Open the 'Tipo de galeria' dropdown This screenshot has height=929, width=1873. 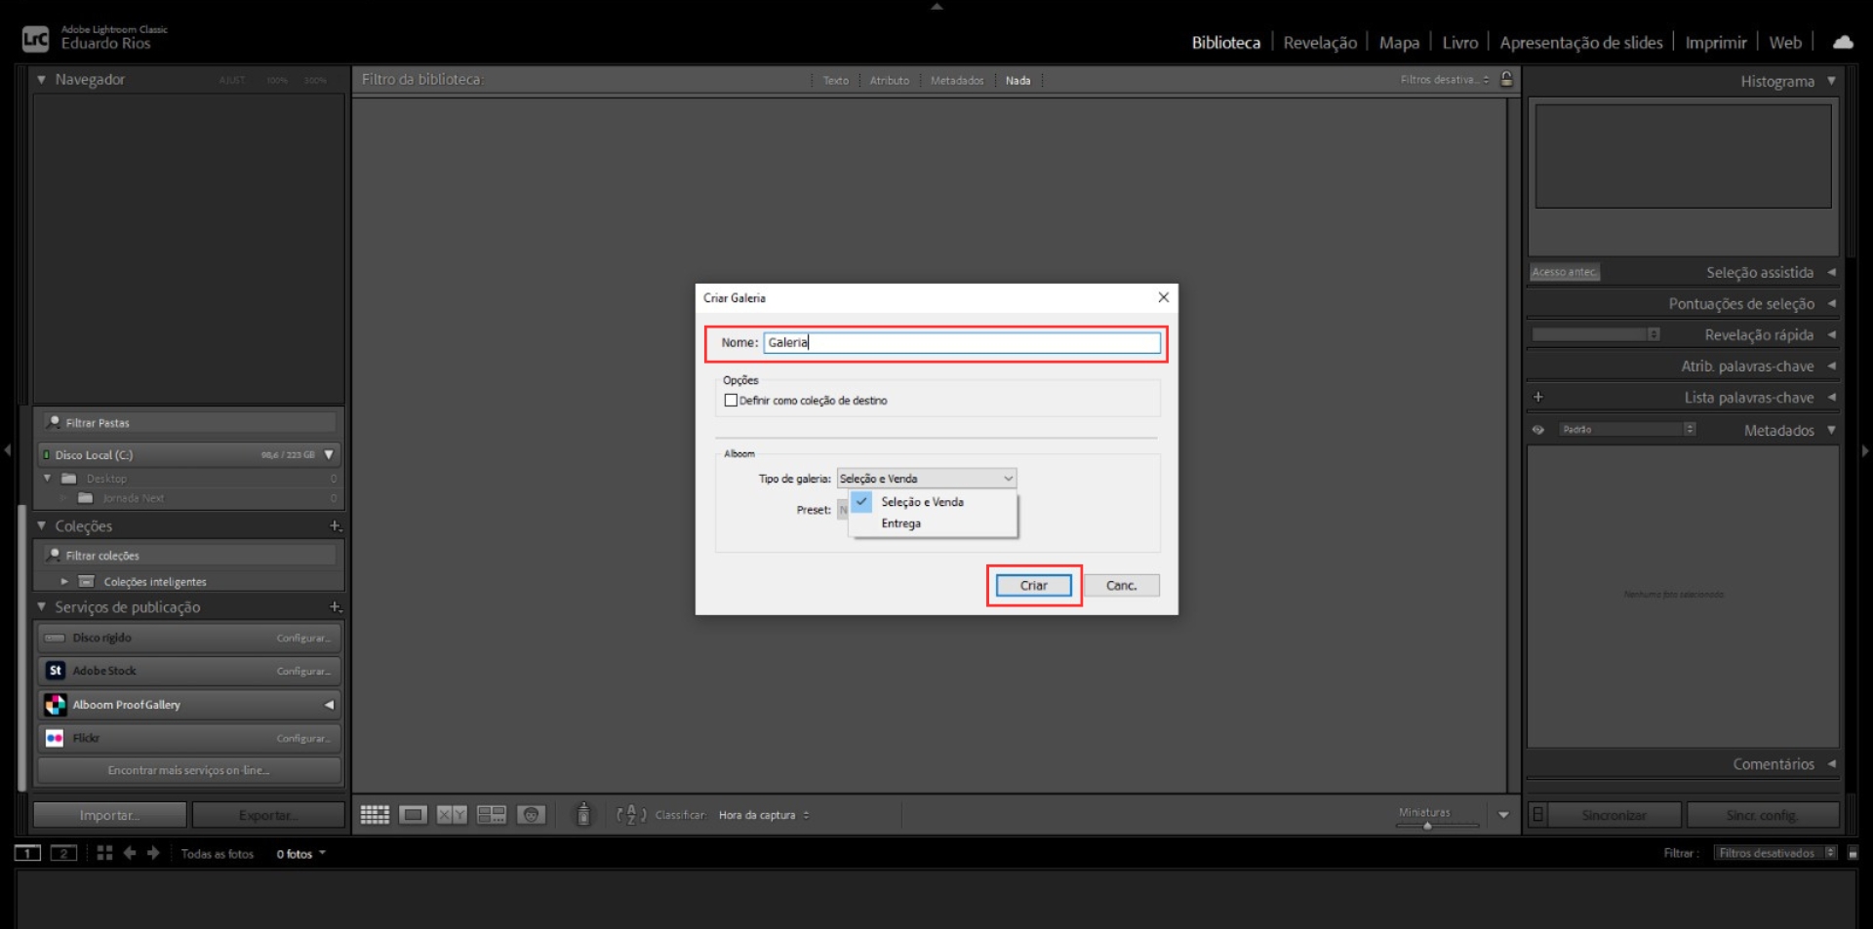coord(926,479)
